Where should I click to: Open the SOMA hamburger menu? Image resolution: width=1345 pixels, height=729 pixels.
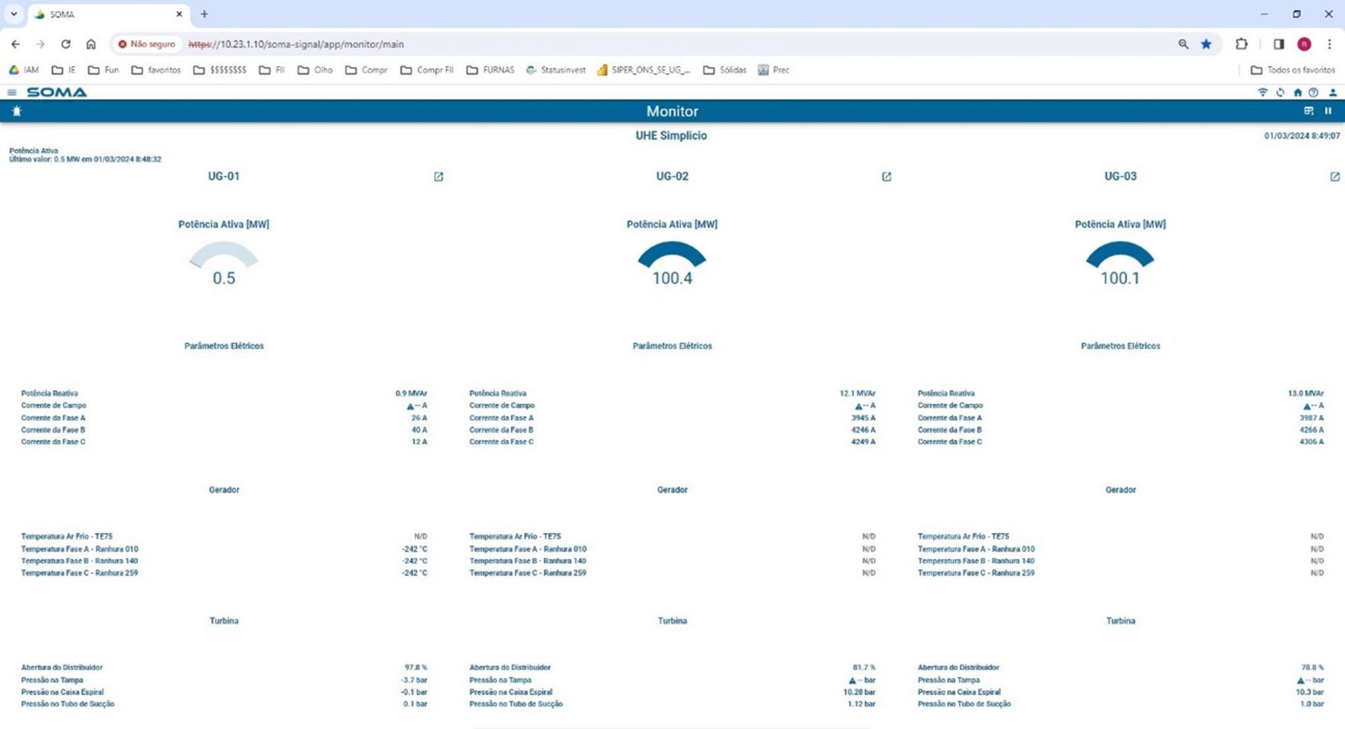11,93
